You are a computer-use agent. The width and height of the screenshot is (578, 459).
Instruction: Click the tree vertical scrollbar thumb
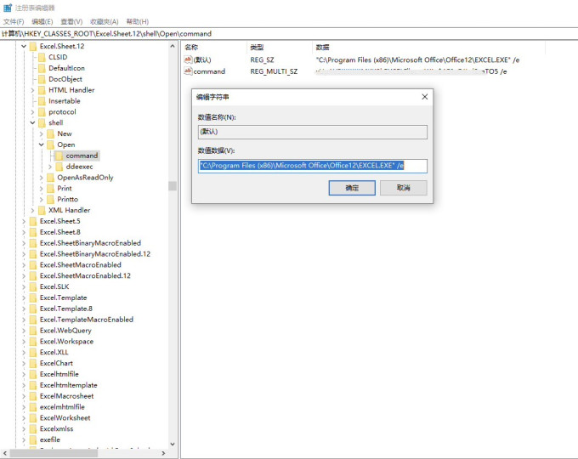tap(173, 186)
